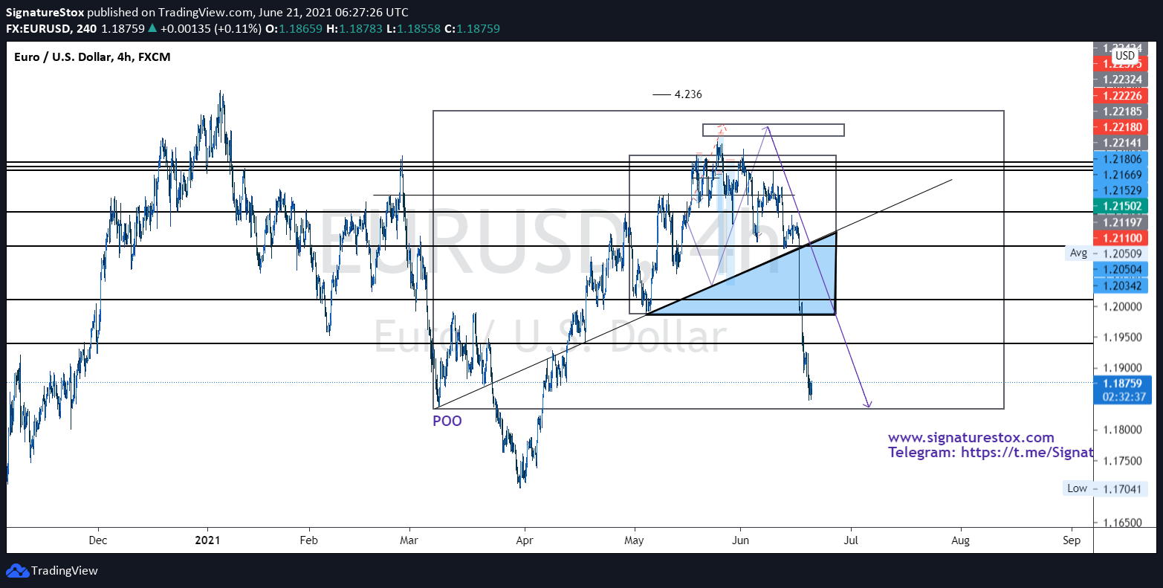Click the TradingView wordmark at bottom

(64, 571)
